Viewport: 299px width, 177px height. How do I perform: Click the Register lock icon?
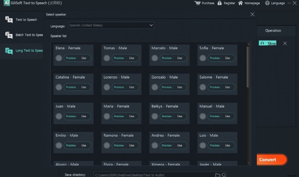tap(219, 3)
